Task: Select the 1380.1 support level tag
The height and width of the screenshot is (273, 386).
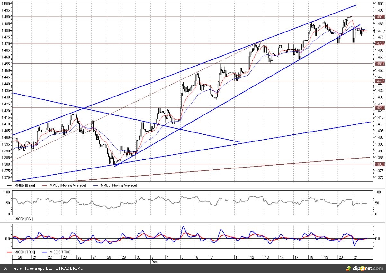Action: (380, 164)
